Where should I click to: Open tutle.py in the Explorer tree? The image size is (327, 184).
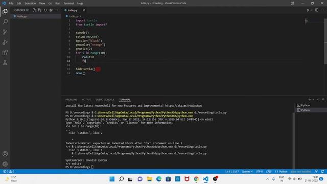tap(22, 16)
